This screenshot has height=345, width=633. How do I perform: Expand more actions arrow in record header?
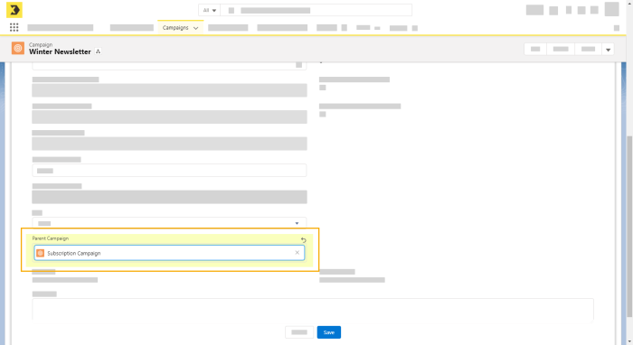(608, 50)
